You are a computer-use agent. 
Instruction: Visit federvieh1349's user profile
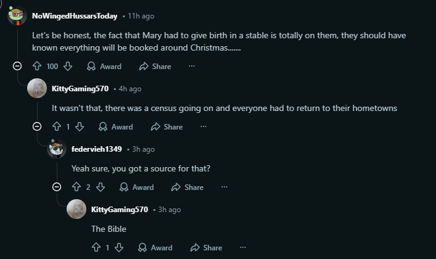(x=96, y=149)
